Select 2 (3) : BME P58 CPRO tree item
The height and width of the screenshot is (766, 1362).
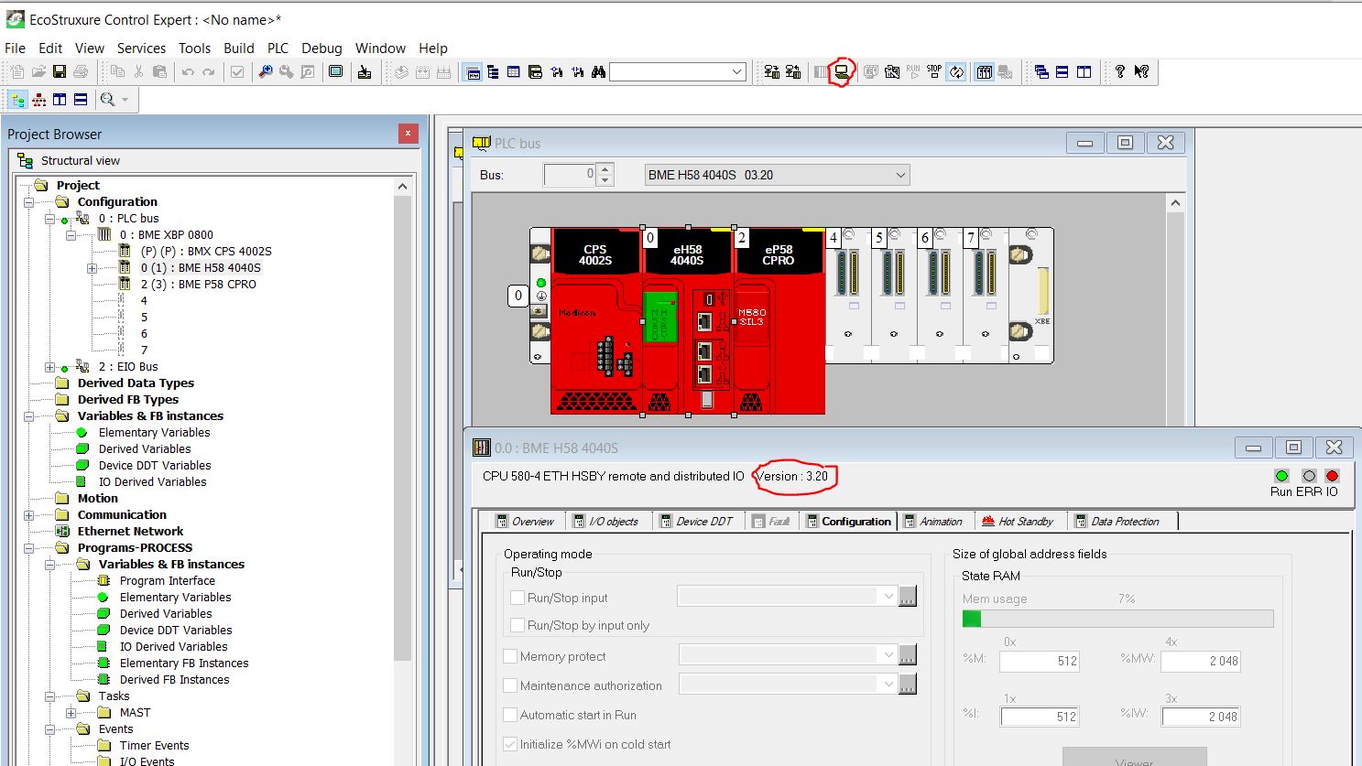pos(199,285)
